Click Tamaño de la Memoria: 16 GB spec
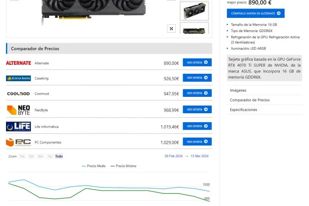The height and width of the screenshot is (206, 309). point(254,25)
